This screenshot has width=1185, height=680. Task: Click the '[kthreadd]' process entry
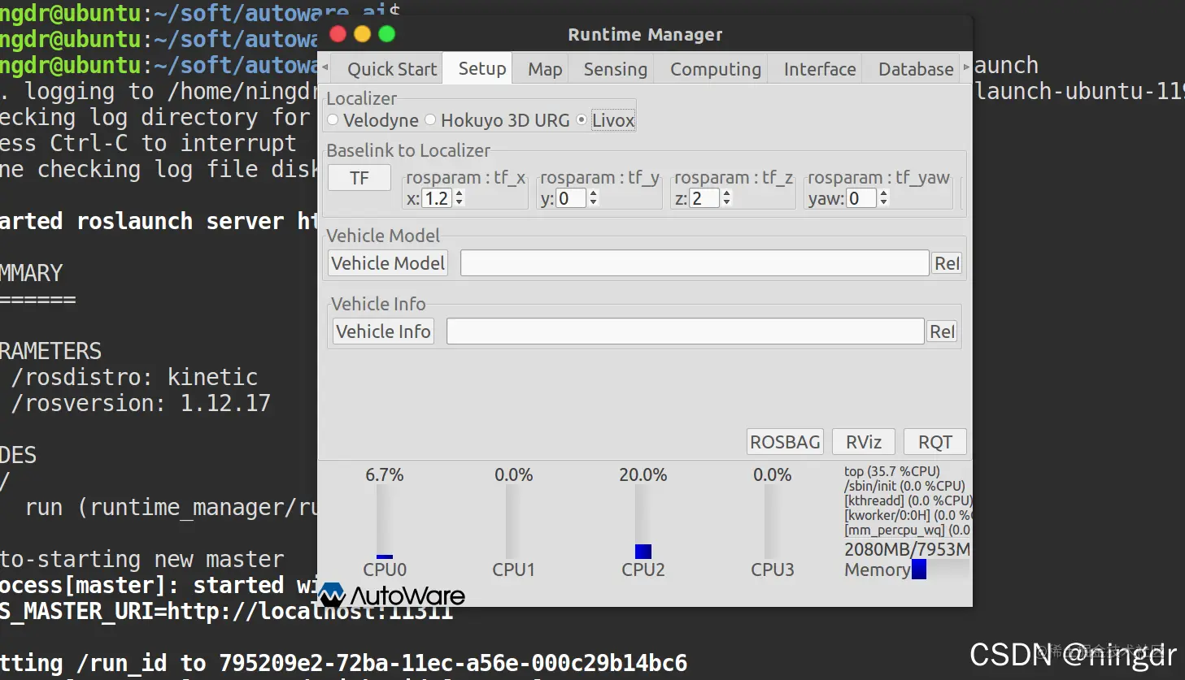click(x=908, y=500)
